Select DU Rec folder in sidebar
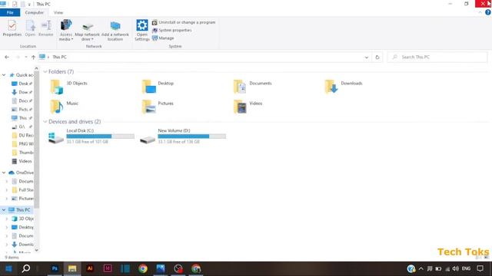 [x=22, y=136]
